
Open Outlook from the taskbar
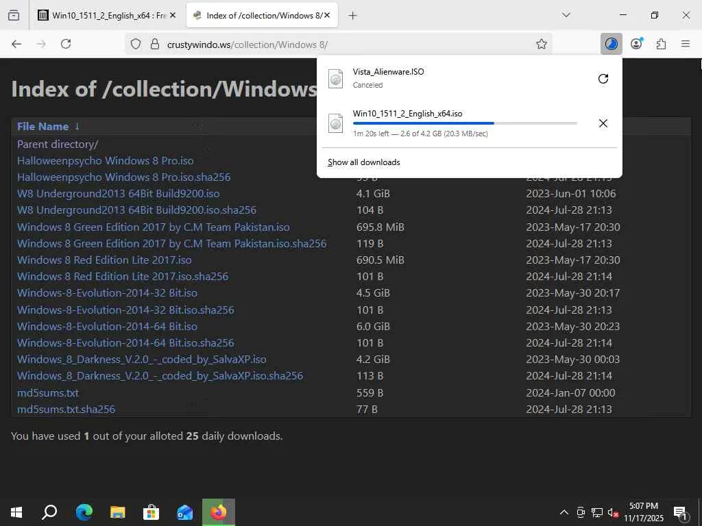click(185, 512)
